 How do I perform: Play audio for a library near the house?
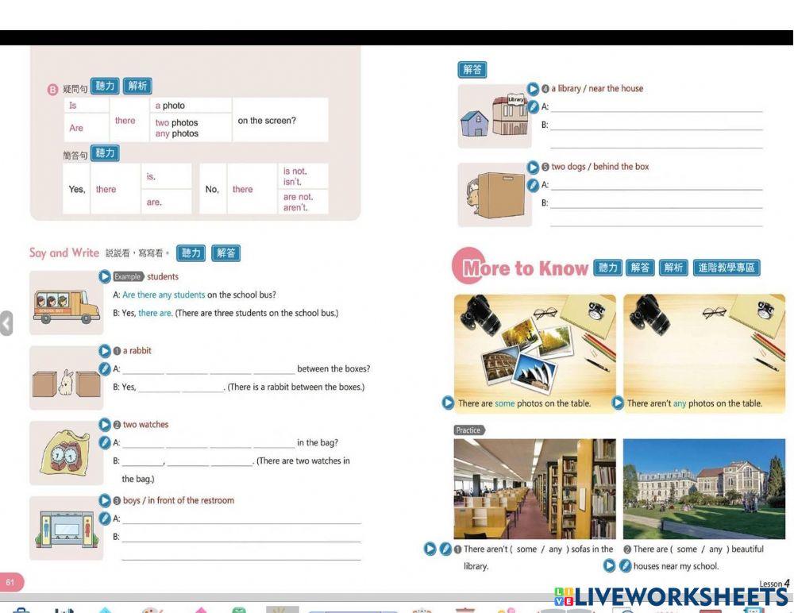click(x=534, y=89)
